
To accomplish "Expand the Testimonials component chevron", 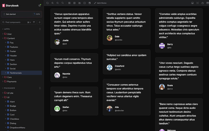I will [5, 73].
